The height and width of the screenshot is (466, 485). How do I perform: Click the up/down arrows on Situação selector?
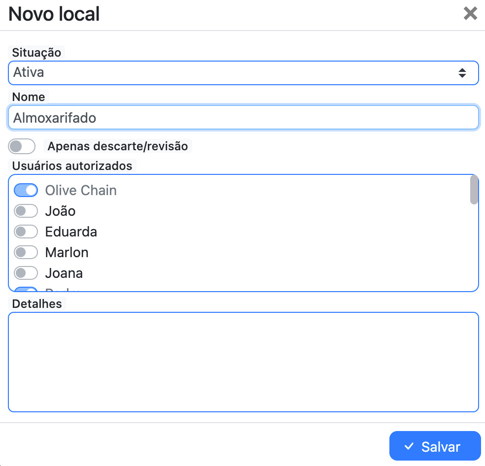pos(462,72)
